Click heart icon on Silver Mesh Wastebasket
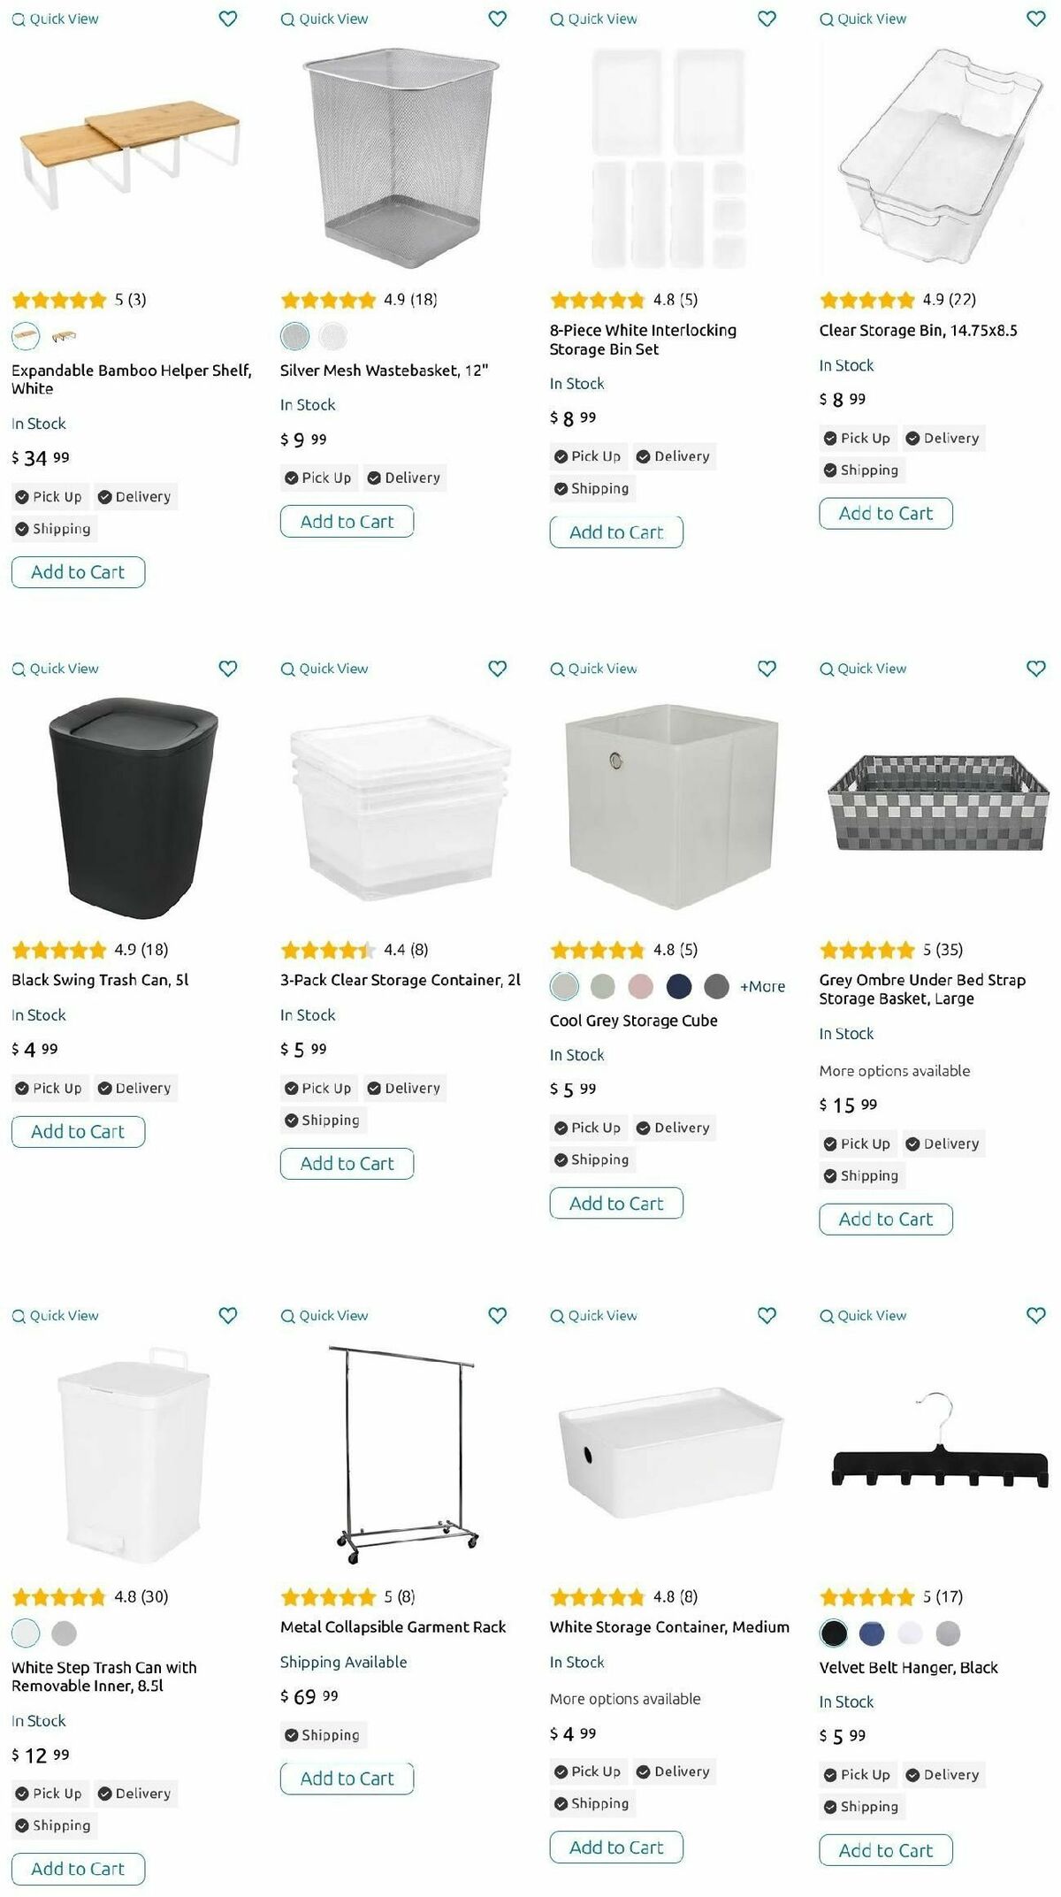1061x1897 pixels. (x=498, y=19)
